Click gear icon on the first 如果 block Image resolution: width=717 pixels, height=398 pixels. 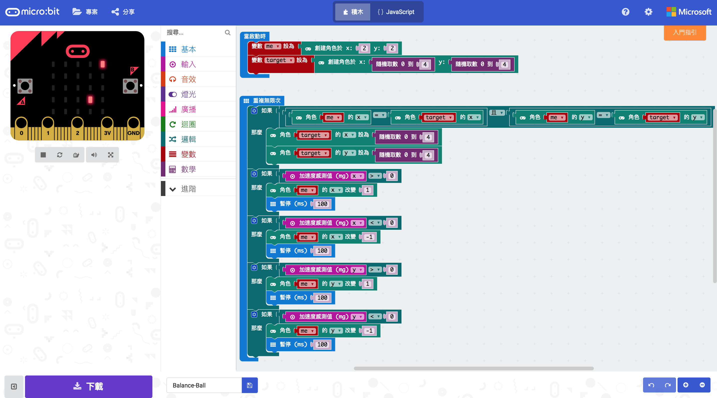pyautogui.click(x=254, y=110)
